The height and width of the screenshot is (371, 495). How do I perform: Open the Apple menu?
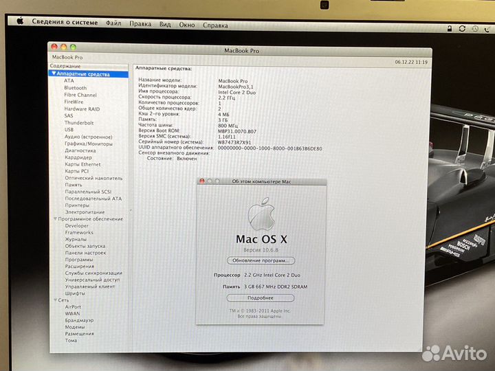(x=20, y=21)
